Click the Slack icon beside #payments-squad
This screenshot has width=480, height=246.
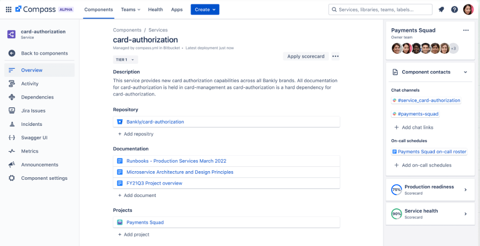[395, 114]
